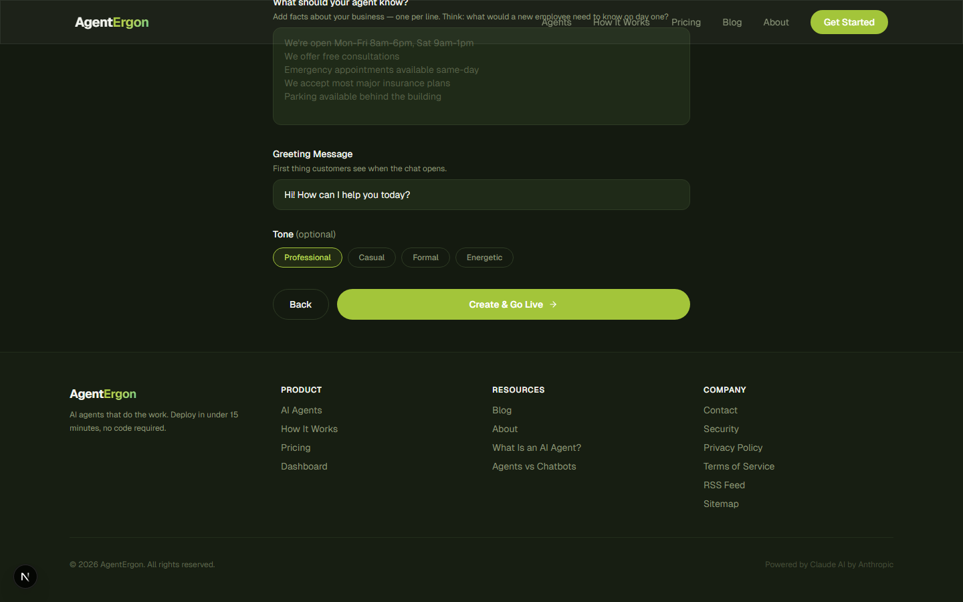The width and height of the screenshot is (963, 602).
Task: Click the AgentErgon logo in footer
Action: [x=103, y=394]
